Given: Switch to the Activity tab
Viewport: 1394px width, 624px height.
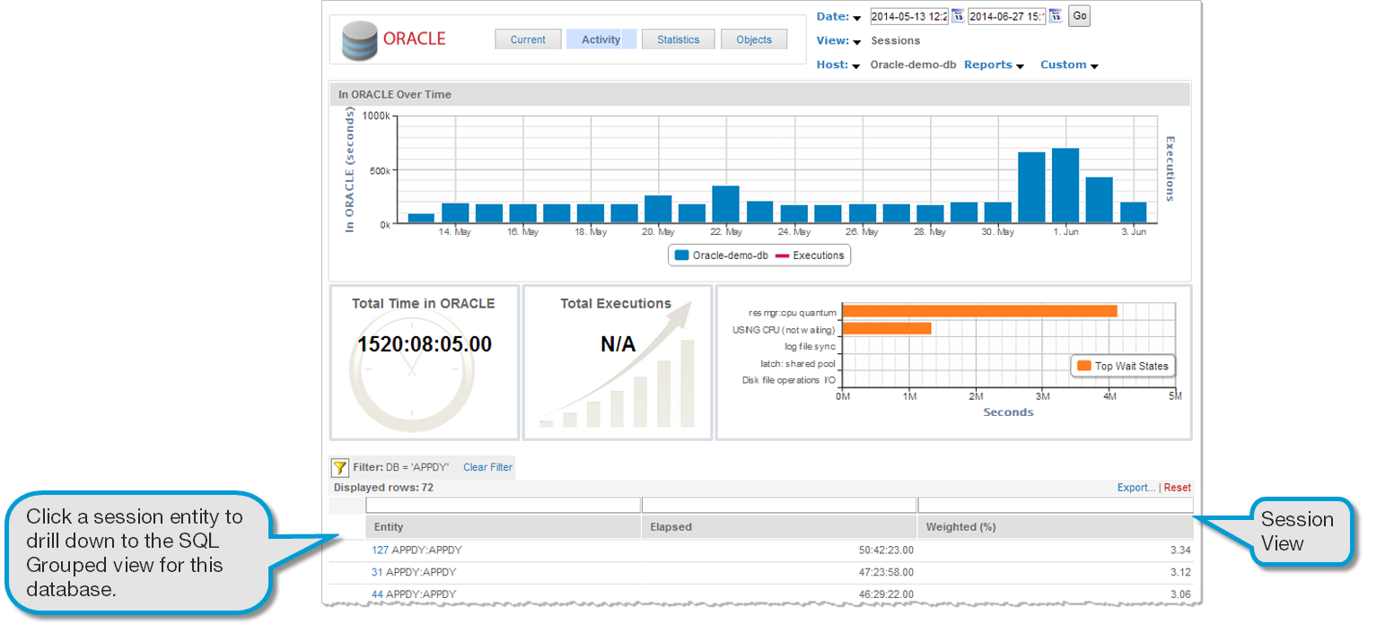Looking at the screenshot, I should 601,39.
